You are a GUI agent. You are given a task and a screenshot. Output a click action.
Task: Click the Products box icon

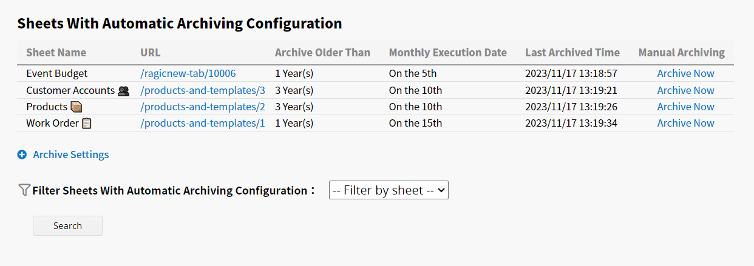click(x=76, y=107)
